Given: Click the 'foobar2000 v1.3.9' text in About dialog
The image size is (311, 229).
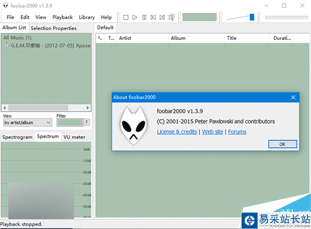Looking at the screenshot, I should (180, 111).
